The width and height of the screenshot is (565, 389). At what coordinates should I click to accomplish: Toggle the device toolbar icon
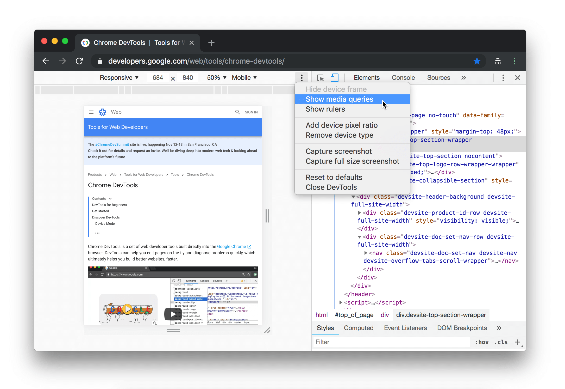(x=334, y=78)
